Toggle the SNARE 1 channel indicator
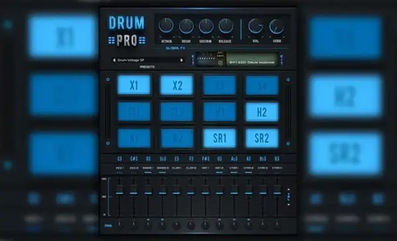The height and width of the screenshot is (241, 397). tap(148, 172)
